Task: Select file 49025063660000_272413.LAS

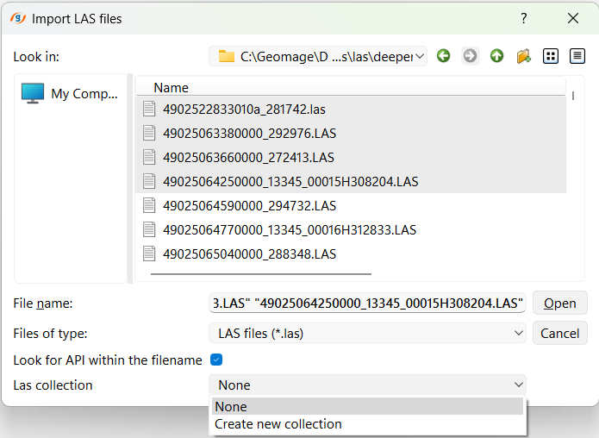Action: (351, 158)
